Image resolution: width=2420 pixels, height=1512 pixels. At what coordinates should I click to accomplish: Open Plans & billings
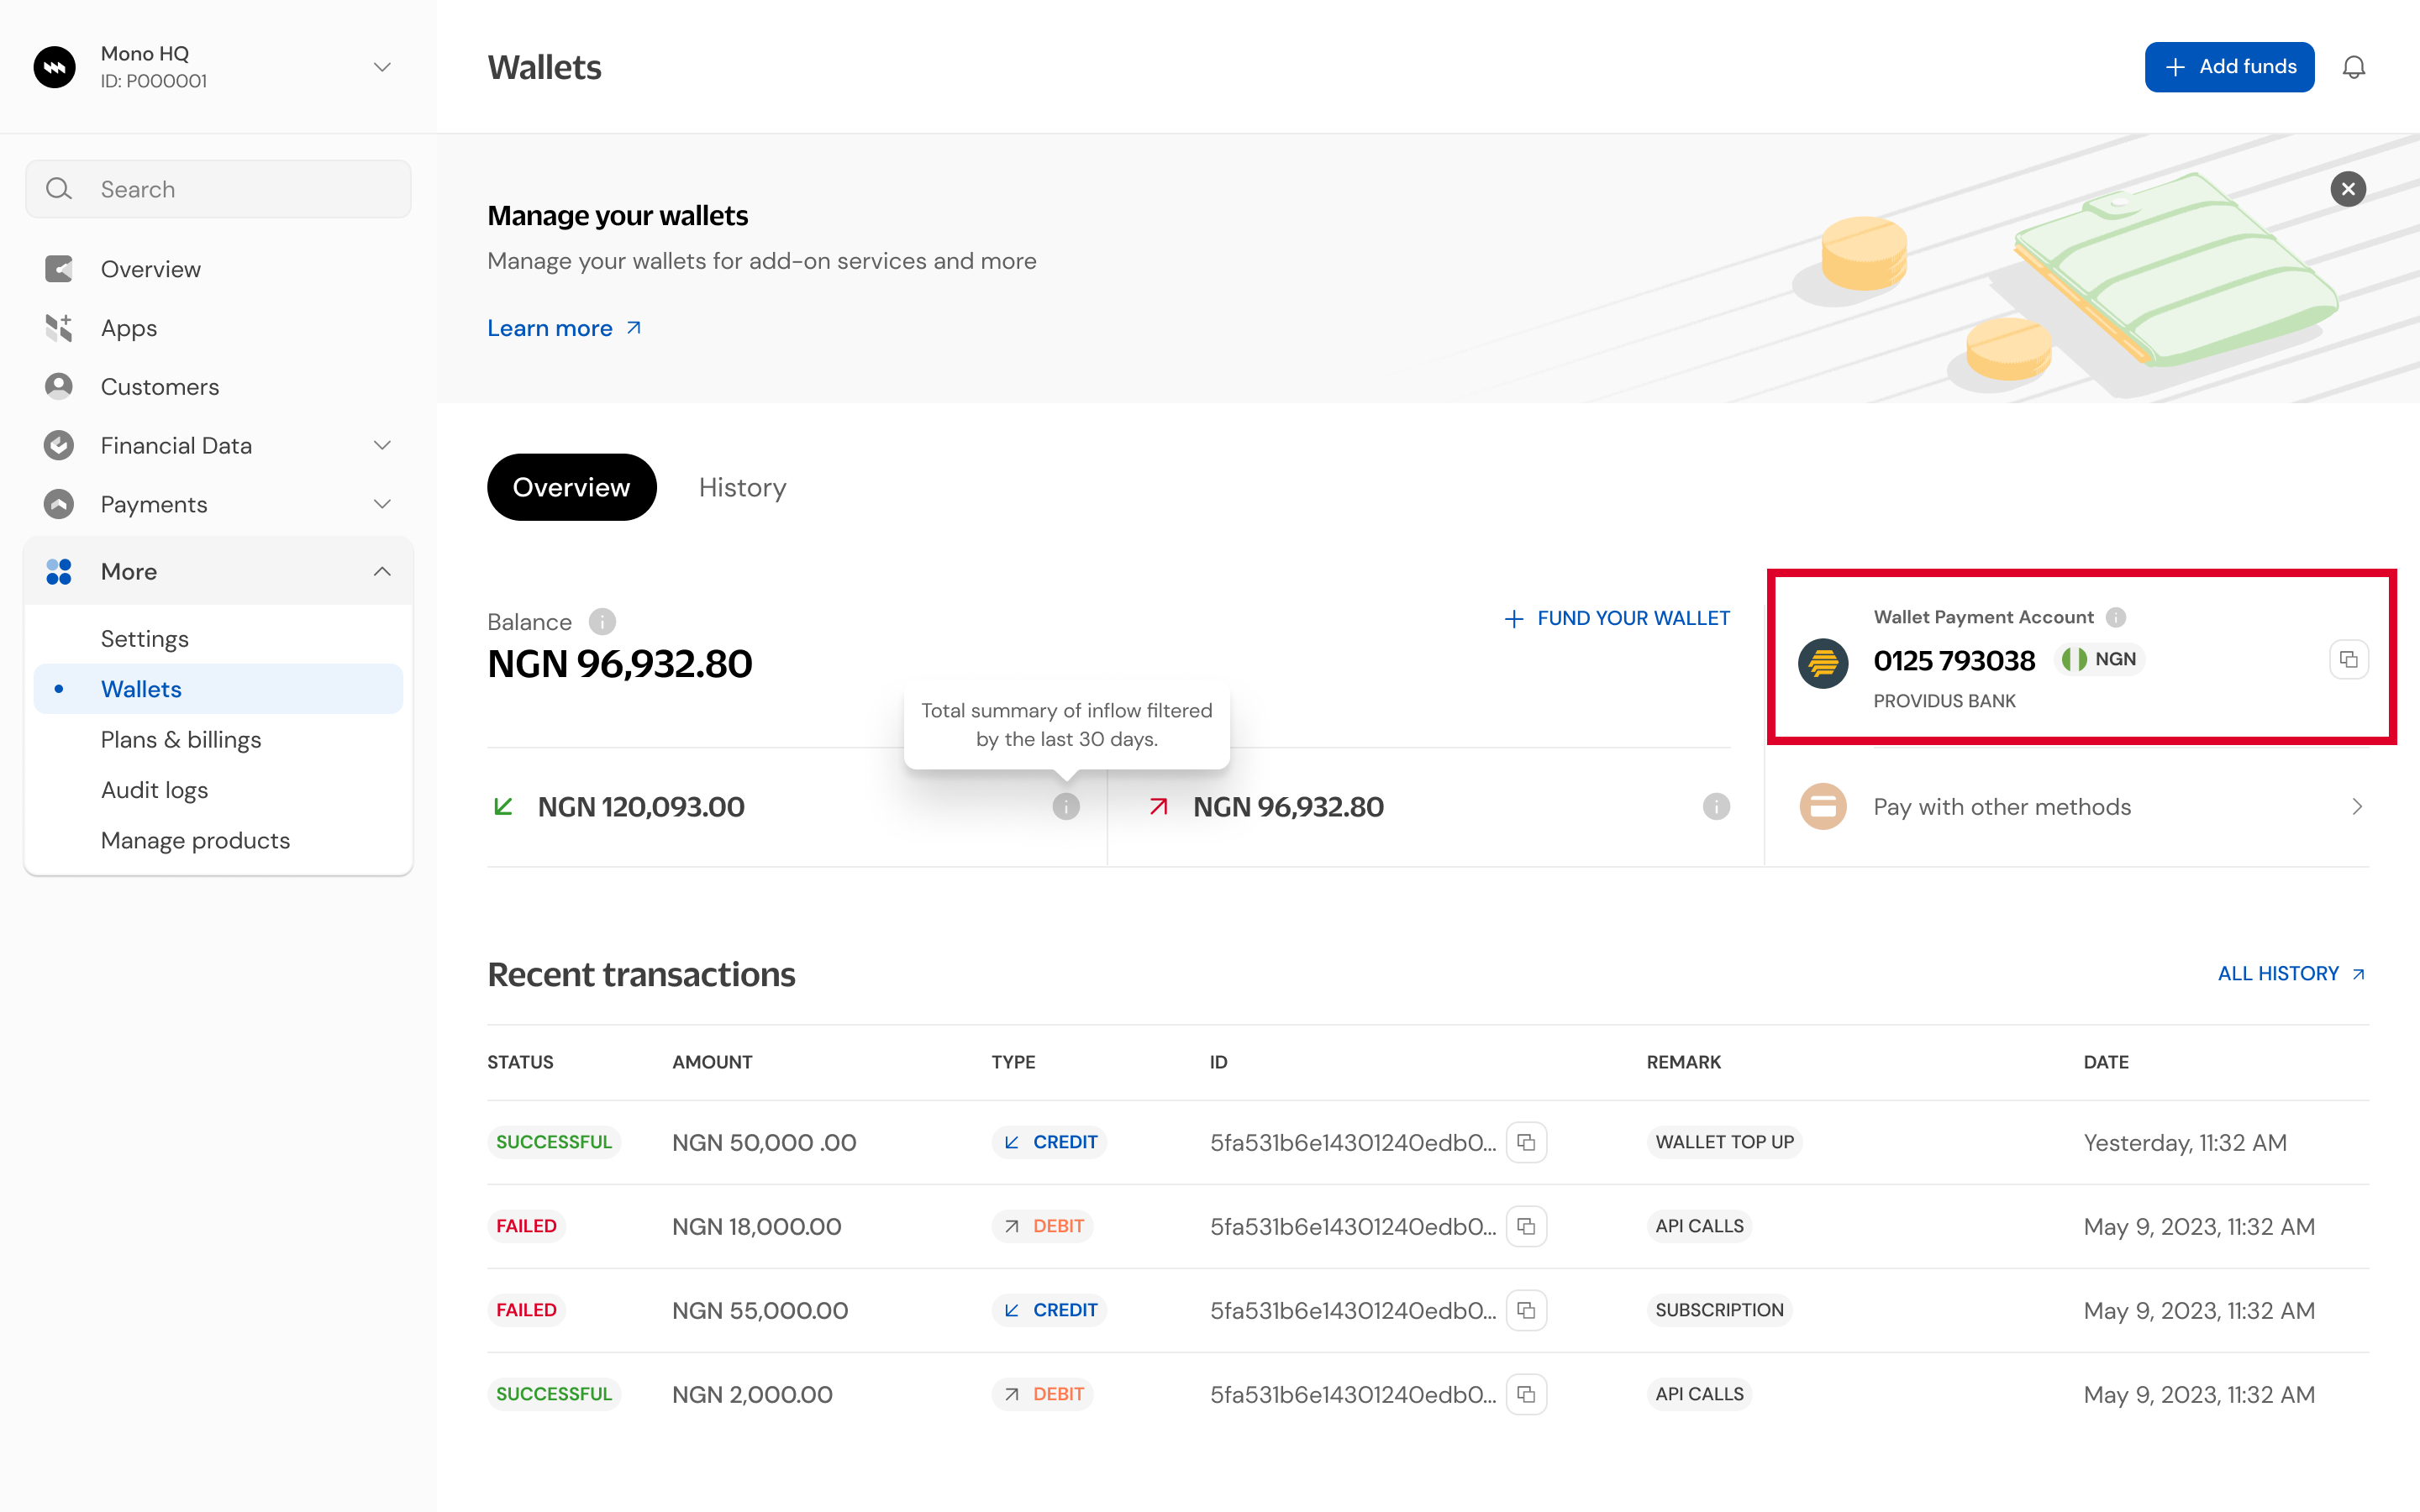pyautogui.click(x=181, y=739)
